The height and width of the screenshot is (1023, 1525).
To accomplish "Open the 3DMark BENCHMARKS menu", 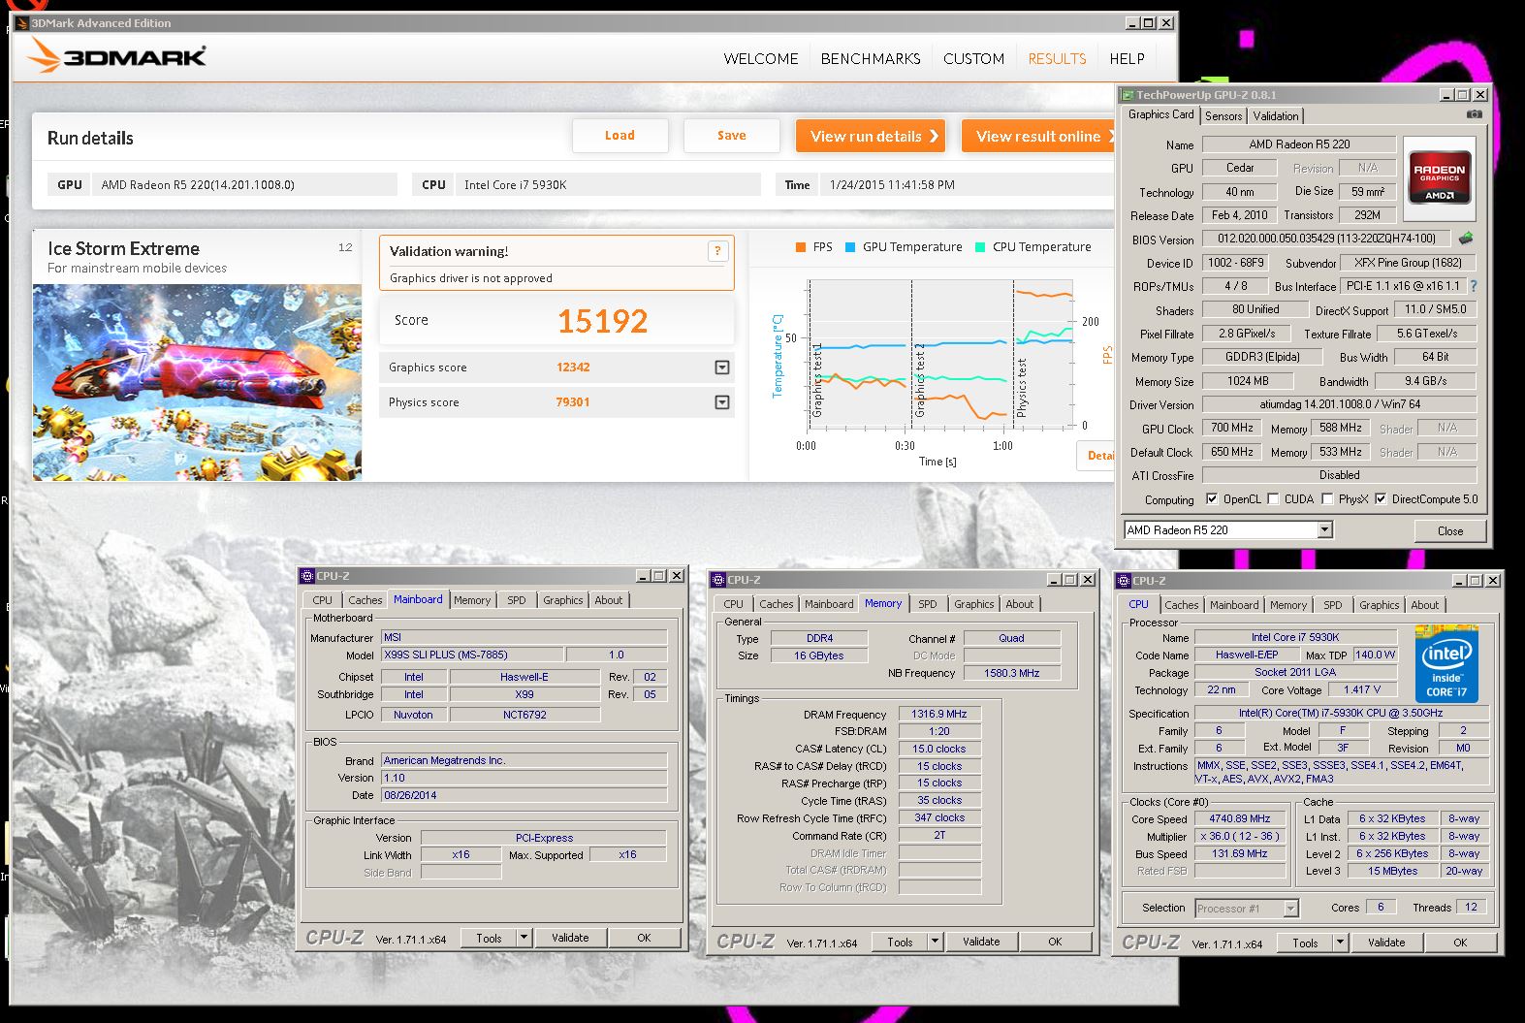I will click(x=871, y=59).
